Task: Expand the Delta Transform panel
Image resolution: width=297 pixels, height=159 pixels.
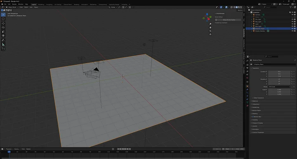Action: tap(259, 98)
